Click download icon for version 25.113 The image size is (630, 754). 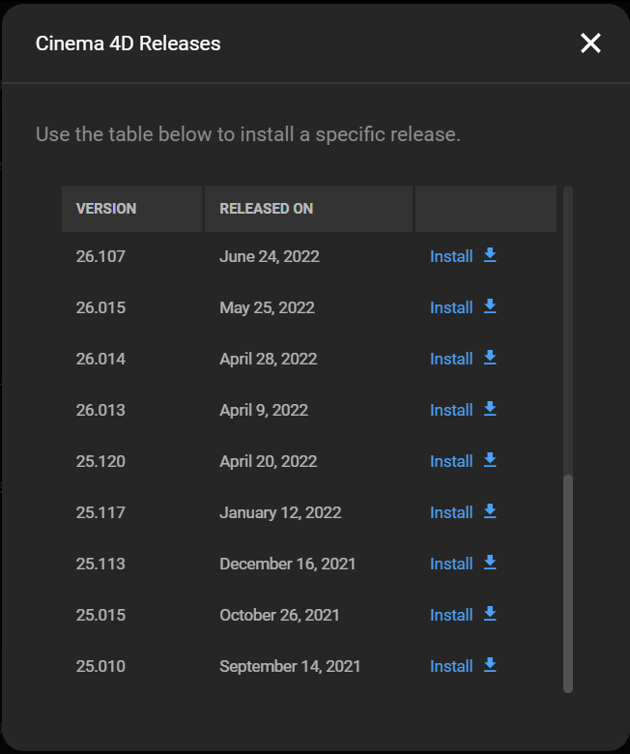click(x=490, y=564)
